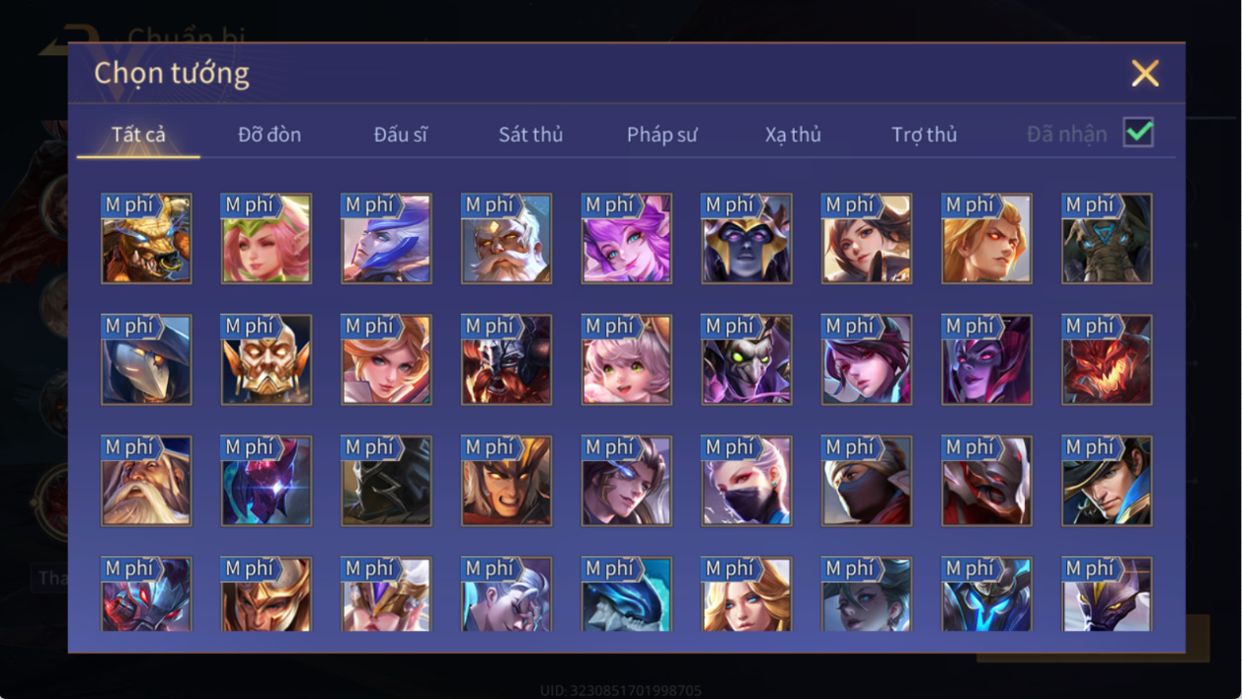Filter heroes by Sát thủ tab
Viewport: 1242px width, 699px height.
tap(530, 135)
